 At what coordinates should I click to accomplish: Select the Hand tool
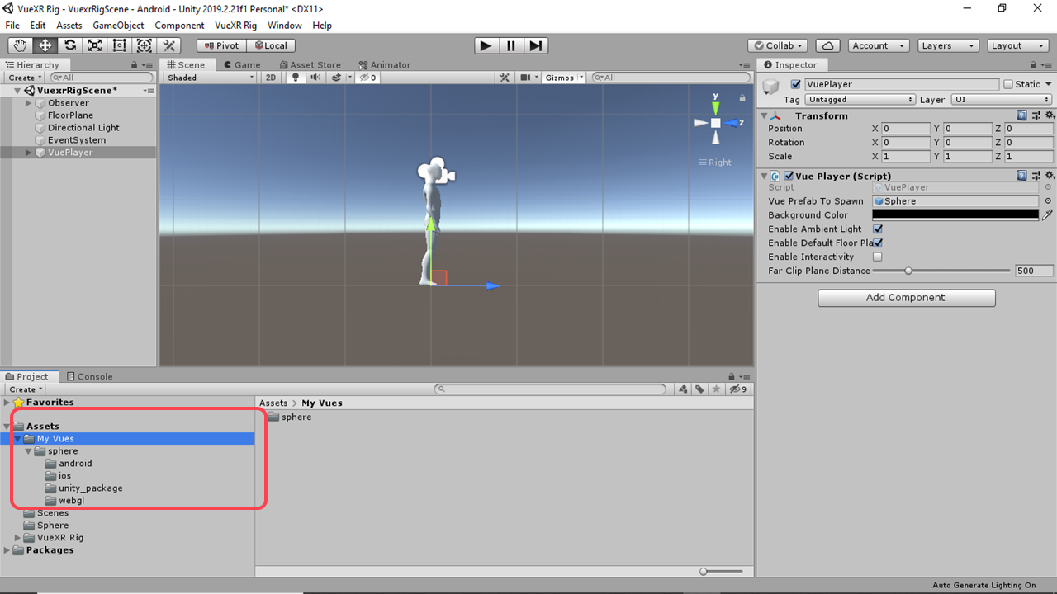click(x=21, y=45)
